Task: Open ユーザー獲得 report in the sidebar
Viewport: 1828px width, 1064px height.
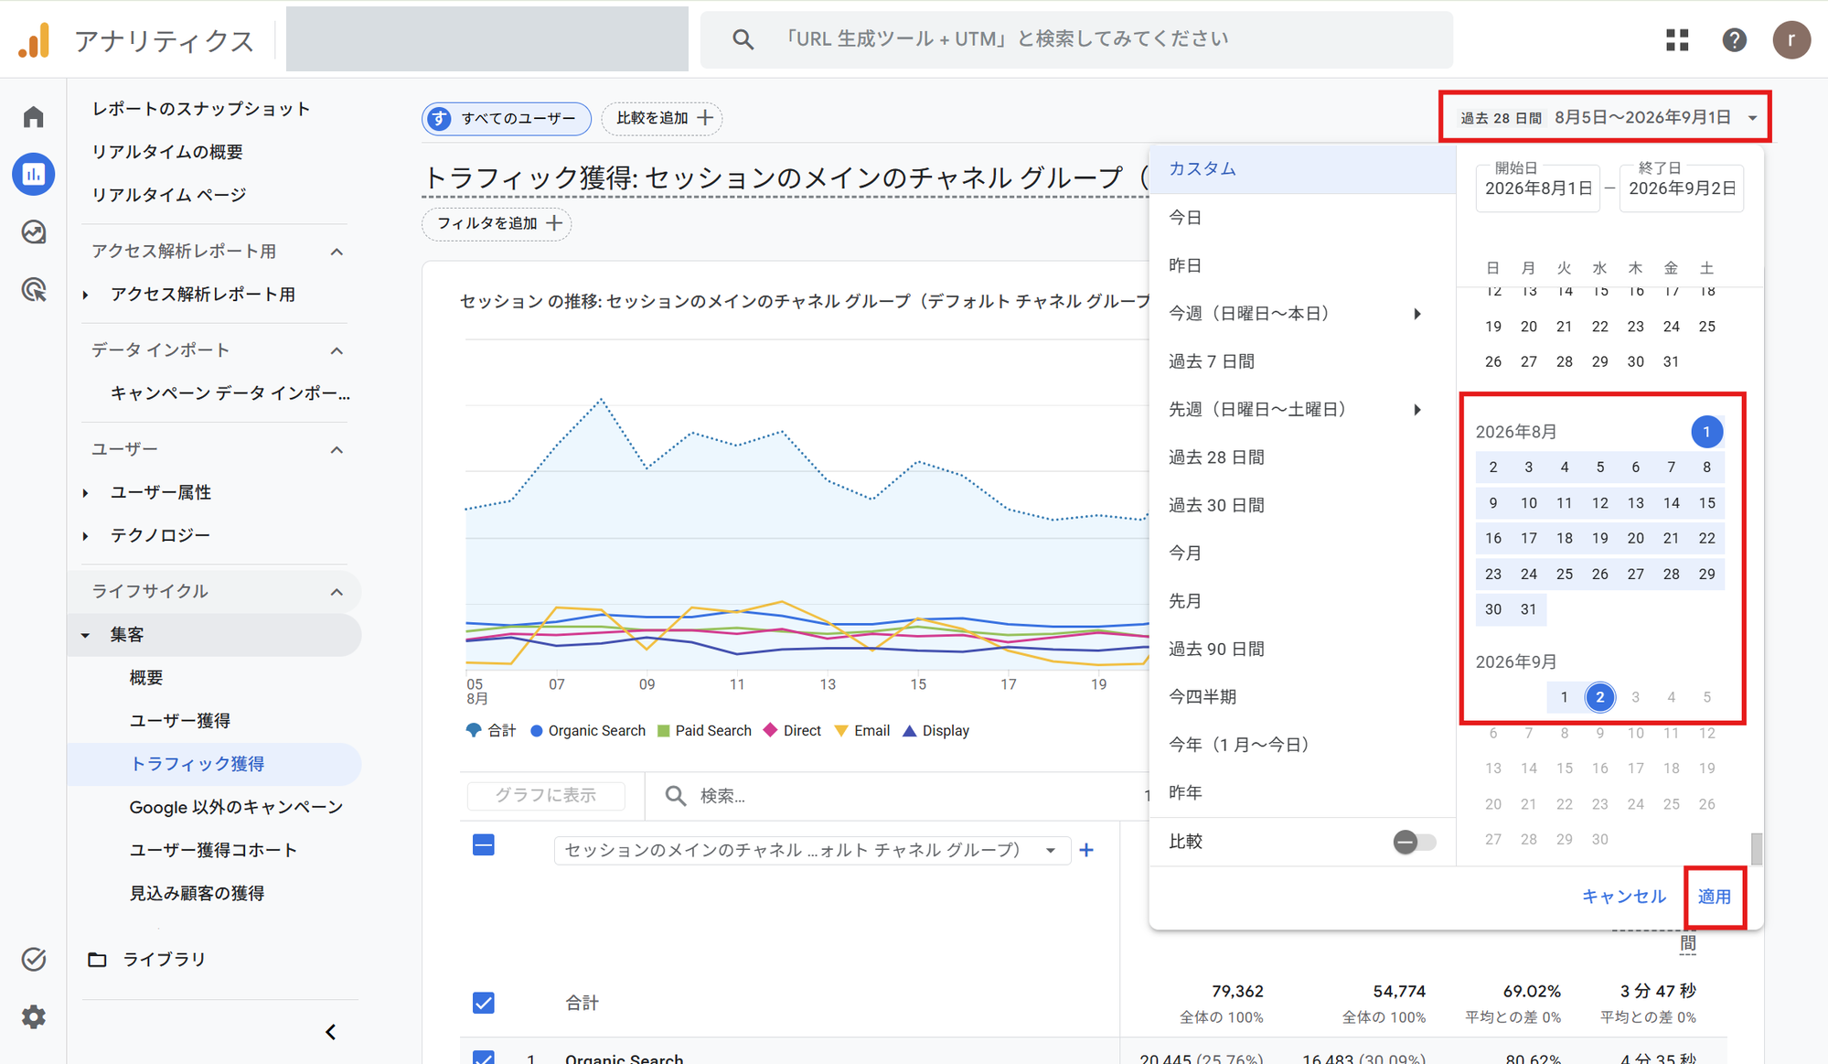Action: [x=180, y=721]
